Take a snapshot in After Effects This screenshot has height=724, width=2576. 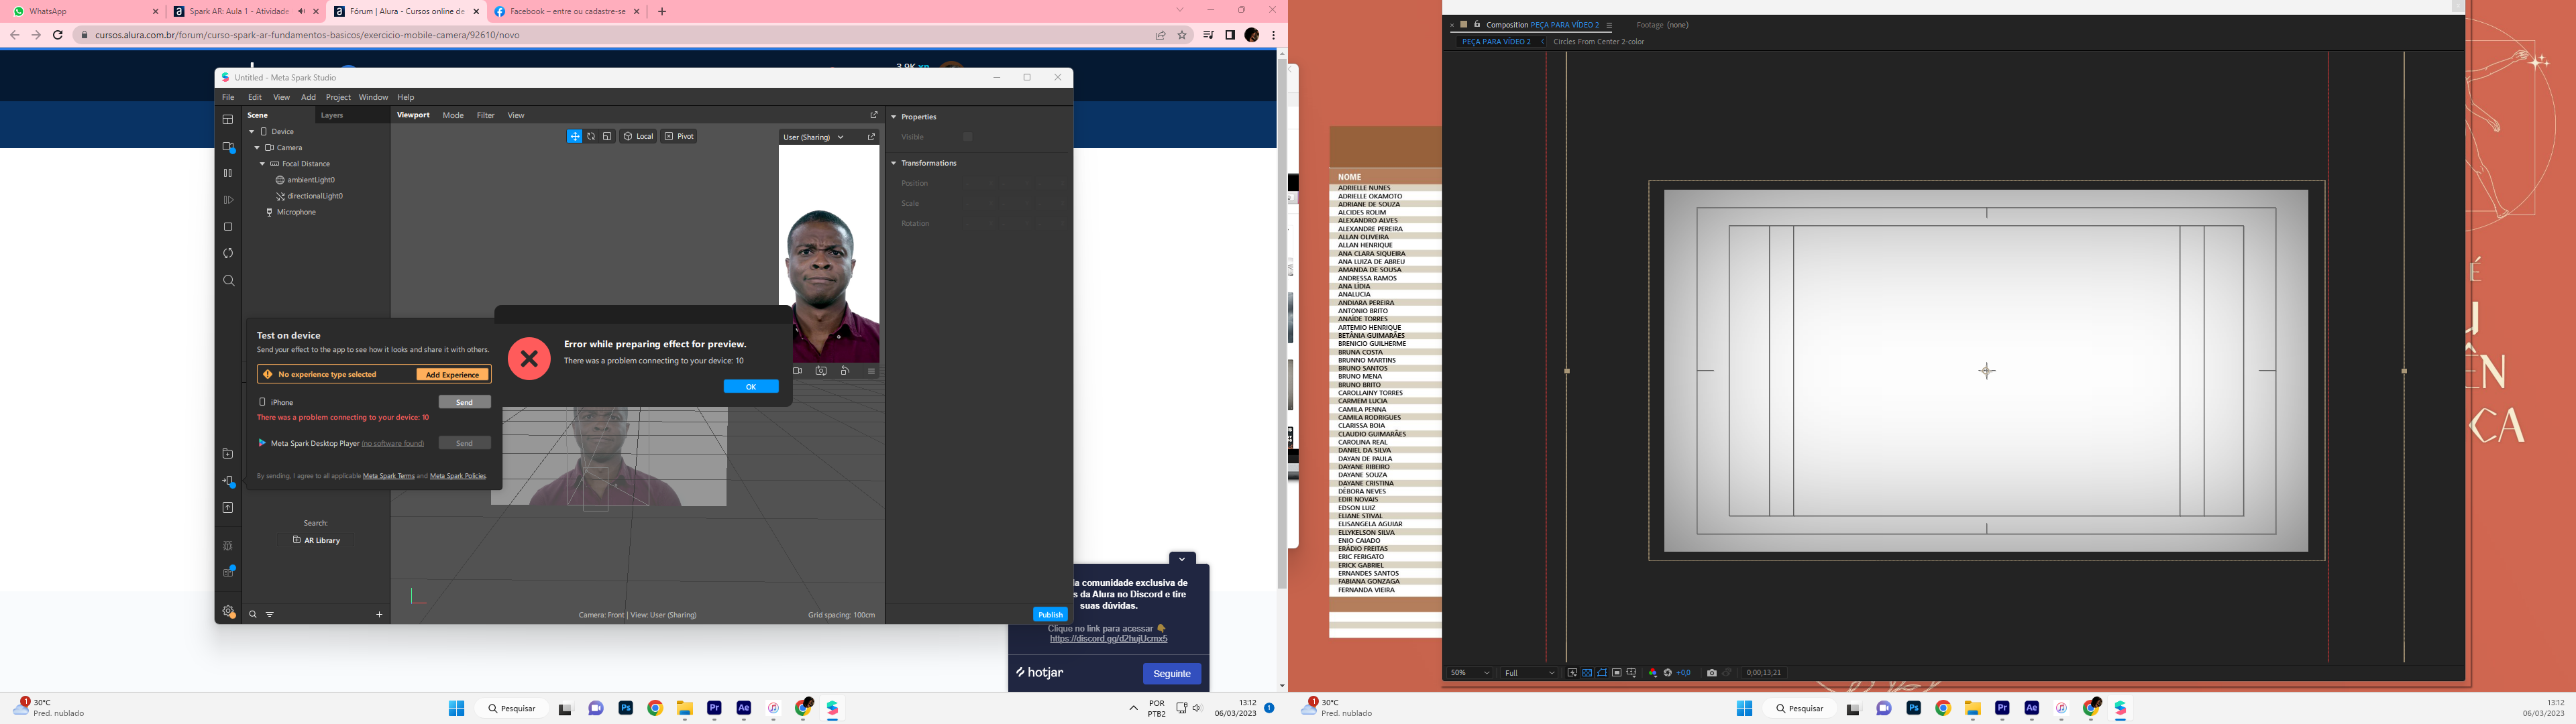point(1711,673)
